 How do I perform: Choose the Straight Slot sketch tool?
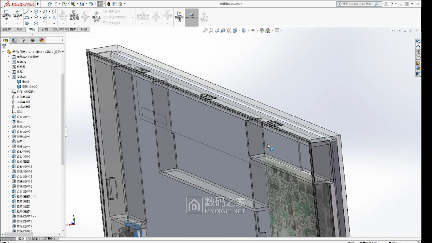pyautogui.click(x=27, y=23)
